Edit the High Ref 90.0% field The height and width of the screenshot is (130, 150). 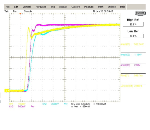pyautogui.click(x=133, y=25)
